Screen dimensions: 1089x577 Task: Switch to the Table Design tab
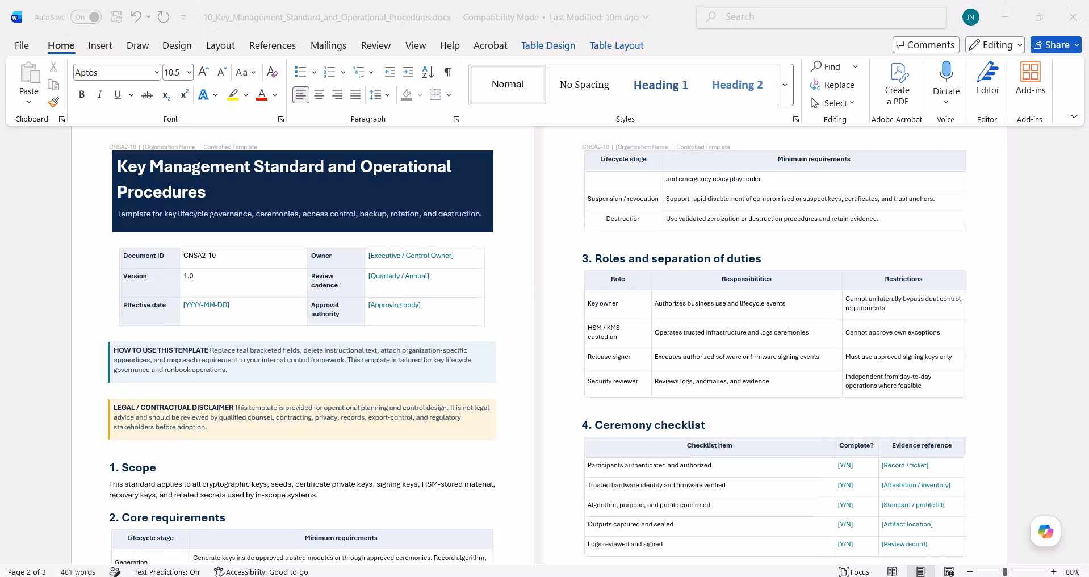548,45
